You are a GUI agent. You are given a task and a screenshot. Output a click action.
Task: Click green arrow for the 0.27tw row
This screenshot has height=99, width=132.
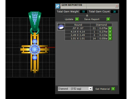[x=110, y=32]
